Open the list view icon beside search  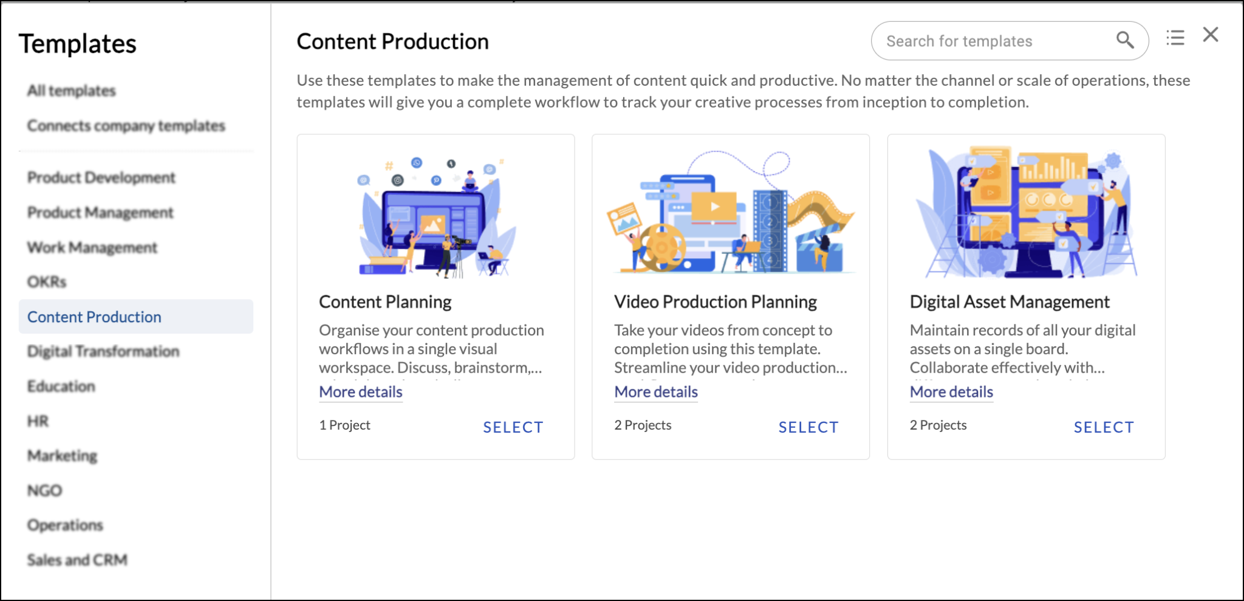click(1175, 38)
